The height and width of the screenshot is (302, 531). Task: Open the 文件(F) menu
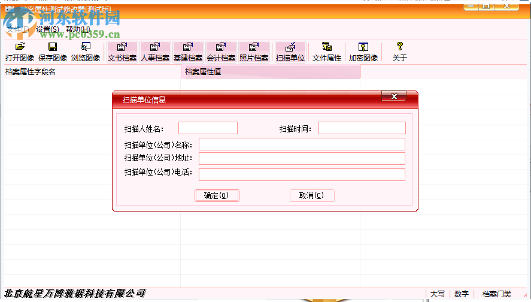(x=18, y=29)
